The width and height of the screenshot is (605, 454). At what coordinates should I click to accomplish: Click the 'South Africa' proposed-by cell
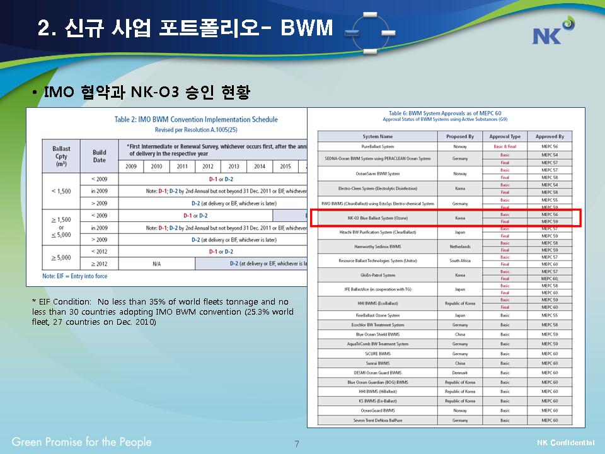tap(460, 260)
